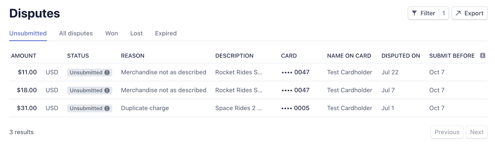This screenshot has width=495, height=146.
Task: Go to the Next results page
Action: [476, 132]
